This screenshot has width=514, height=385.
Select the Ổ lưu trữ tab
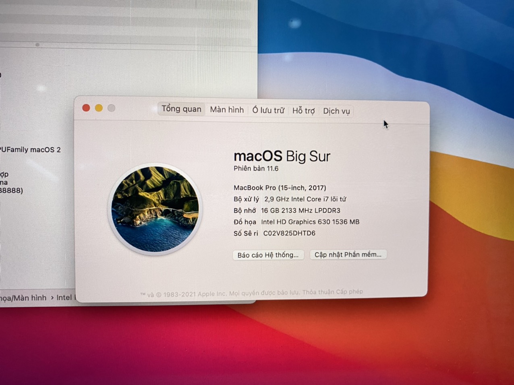tap(268, 110)
